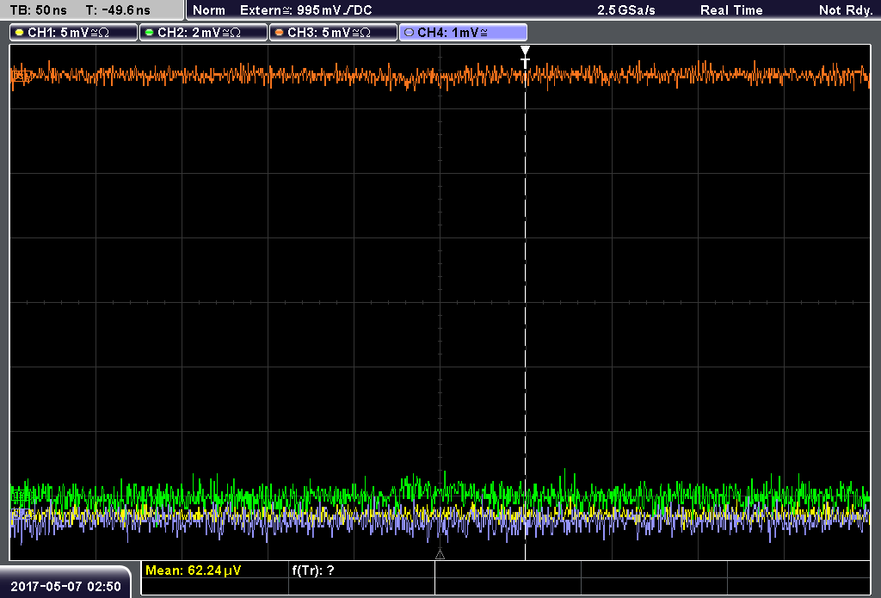Click the 2017-05-07 02:50 date label
The image size is (881, 598).
65,586
